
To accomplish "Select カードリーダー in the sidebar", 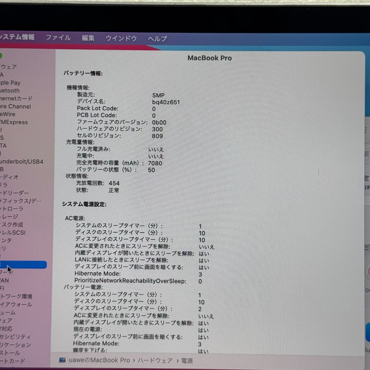I will tap(15, 193).
